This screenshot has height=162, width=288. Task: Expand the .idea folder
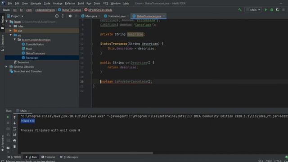(x=11, y=26)
